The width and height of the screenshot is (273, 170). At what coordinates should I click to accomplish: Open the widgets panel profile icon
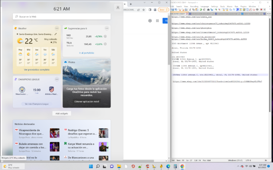[x=118, y=8]
